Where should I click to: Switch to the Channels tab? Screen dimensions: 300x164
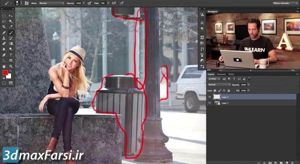click(x=222, y=74)
